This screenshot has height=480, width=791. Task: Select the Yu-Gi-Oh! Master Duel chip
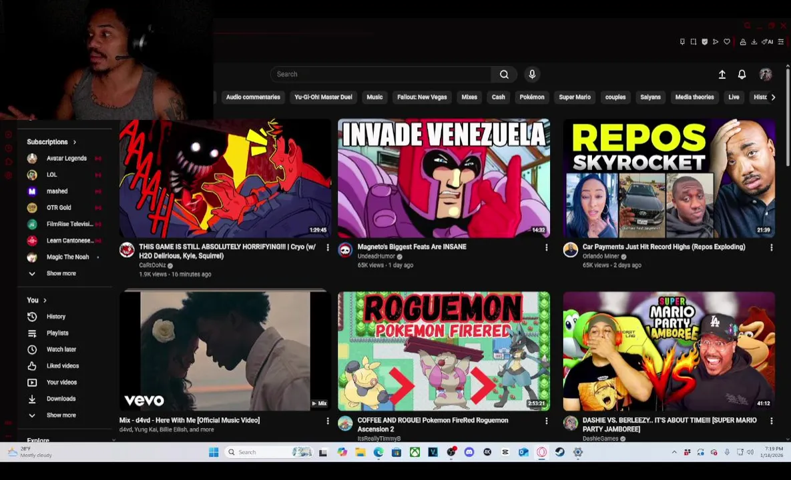[x=323, y=97]
